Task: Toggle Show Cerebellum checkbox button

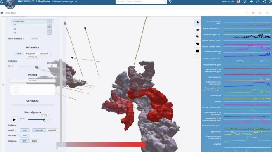Action: coord(35,39)
